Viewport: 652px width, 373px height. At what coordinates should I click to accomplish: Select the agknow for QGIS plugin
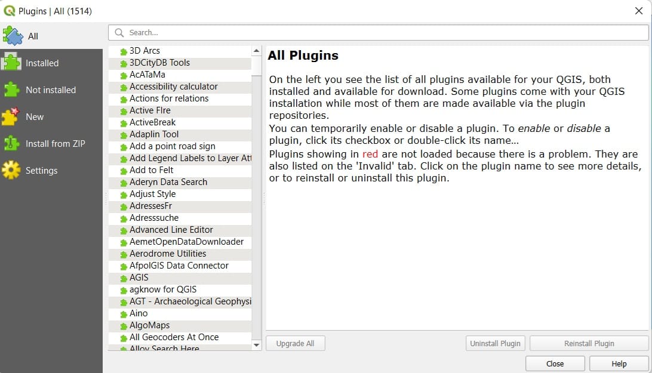pyautogui.click(x=180, y=289)
